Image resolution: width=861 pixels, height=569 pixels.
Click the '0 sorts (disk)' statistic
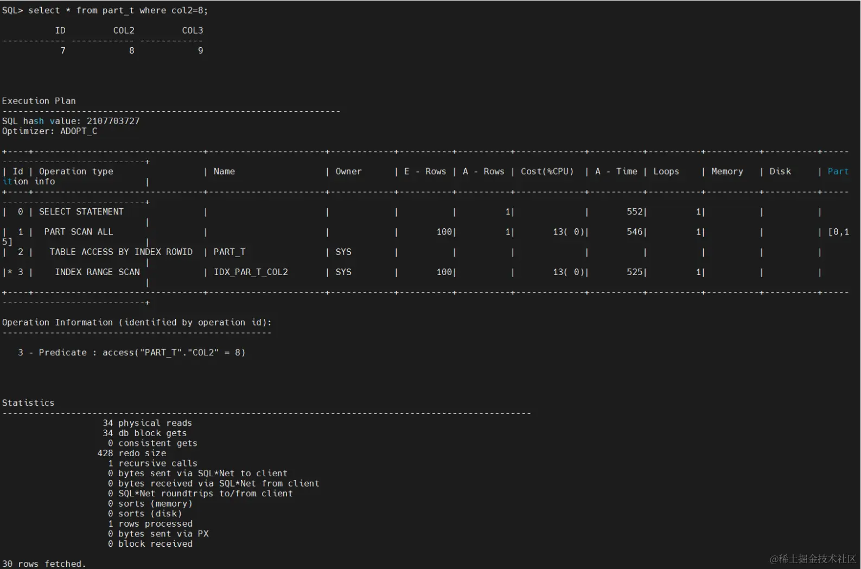[x=145, y=514]
